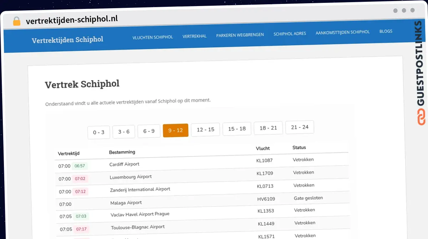
Task: Select the 0 - 3 time range
Action: 99,132
